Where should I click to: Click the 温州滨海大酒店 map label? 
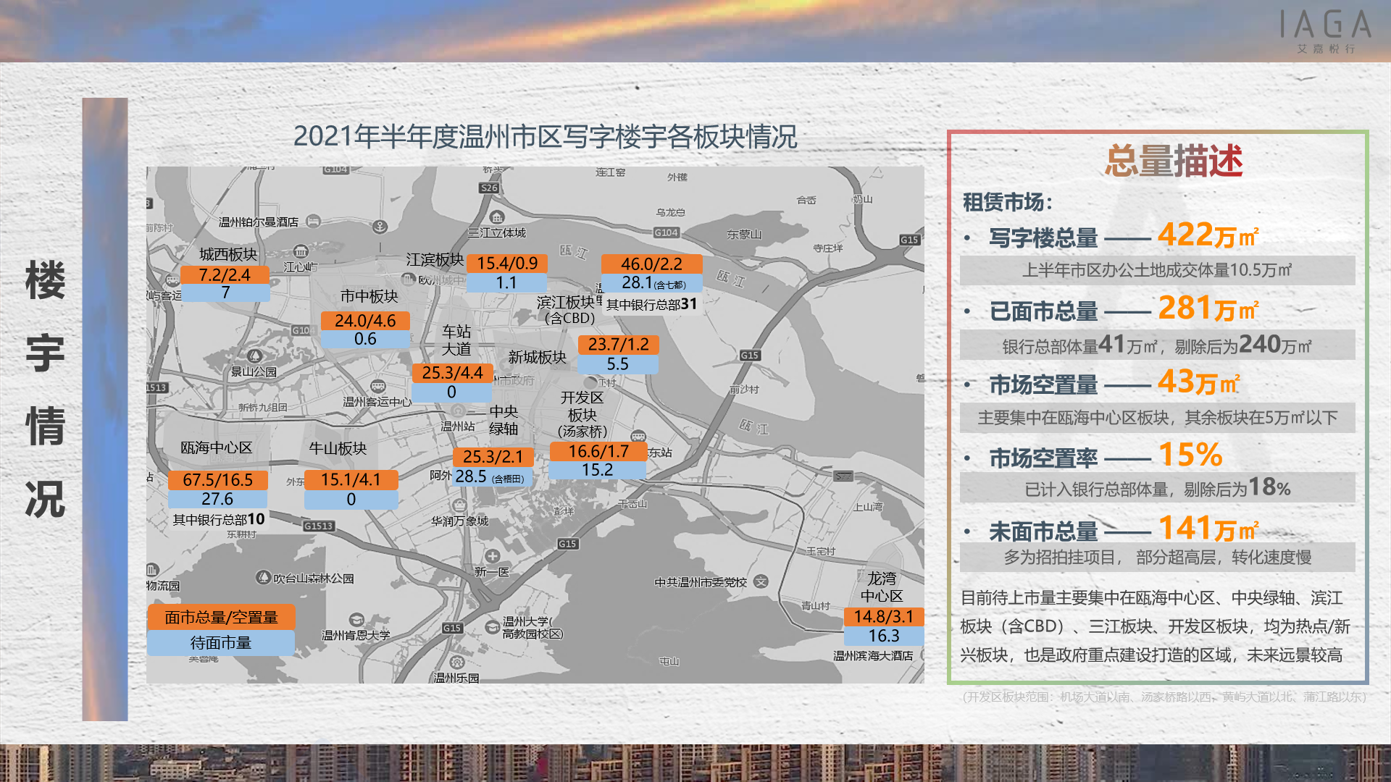pyautogui.click(x=873, y=655)
